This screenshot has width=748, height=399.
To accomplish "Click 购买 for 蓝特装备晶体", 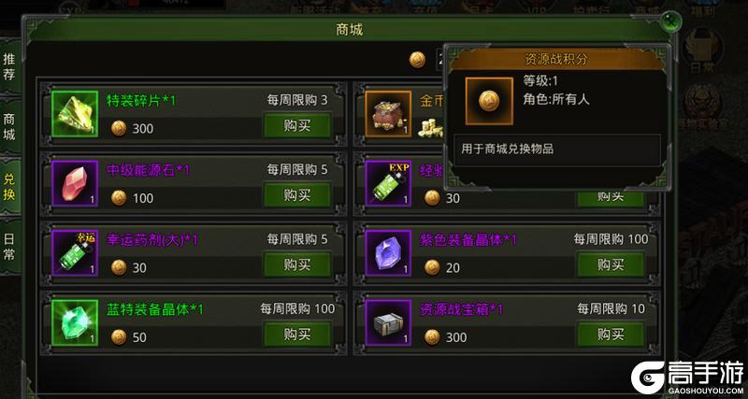I will [x=297, y=335].
